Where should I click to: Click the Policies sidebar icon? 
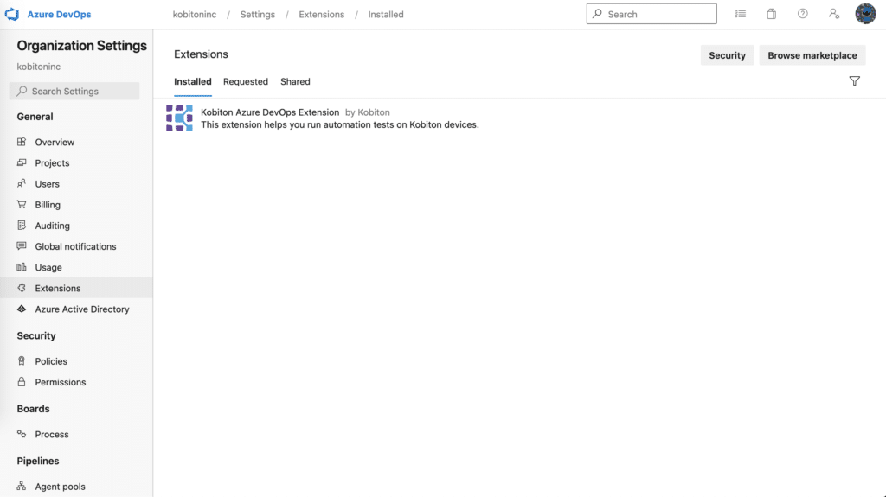point(22,361)
